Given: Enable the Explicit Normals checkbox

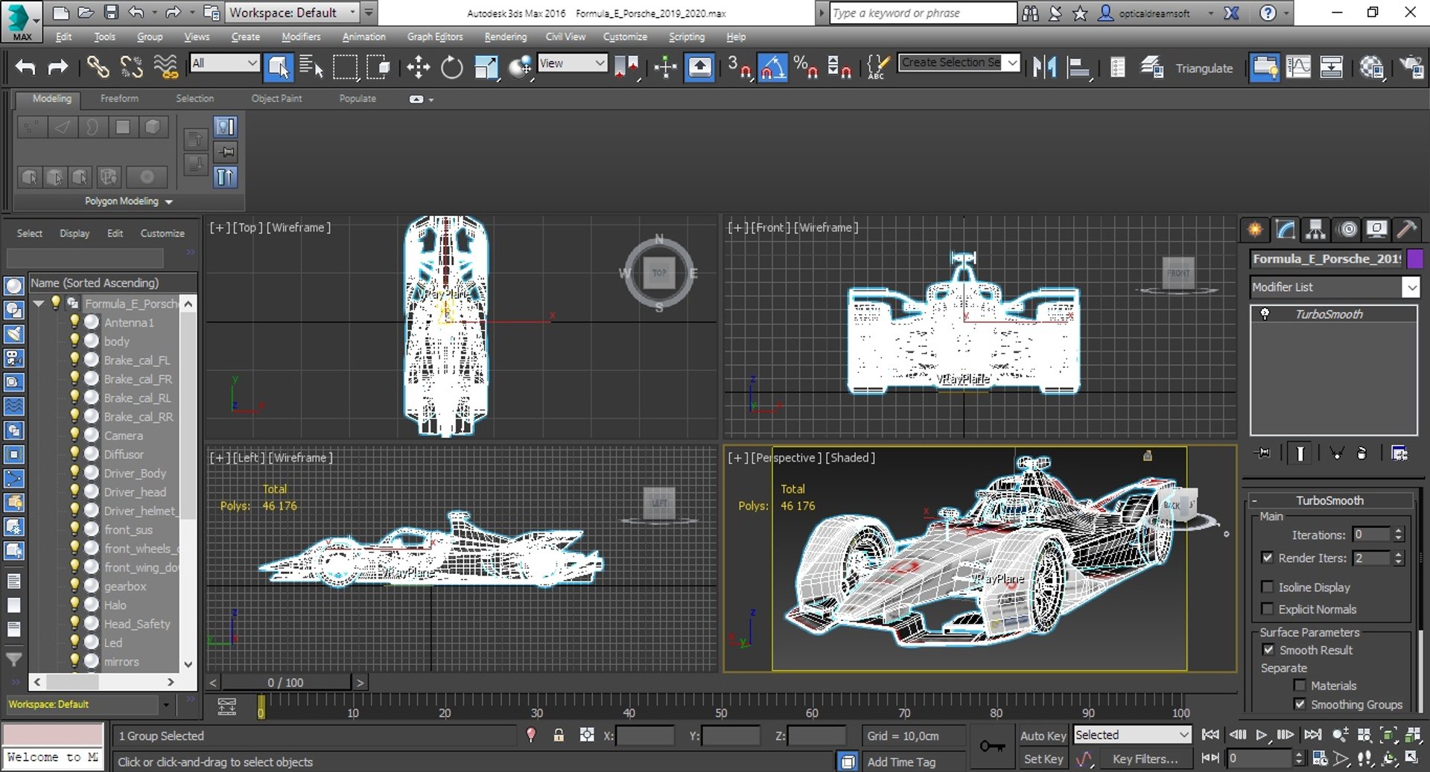Looking at the screenshot, I should [1267, 609].
